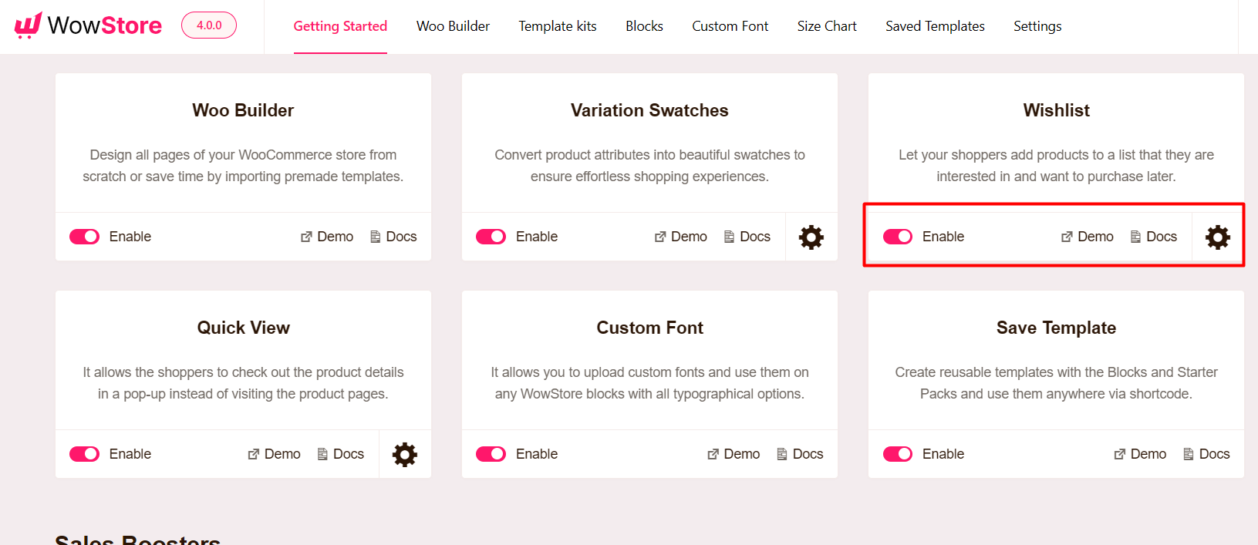This screenshot has width=1258, height=545.
Task: Open Wishlist settings using the gear icon
Action: click(x=1217, y=237)
